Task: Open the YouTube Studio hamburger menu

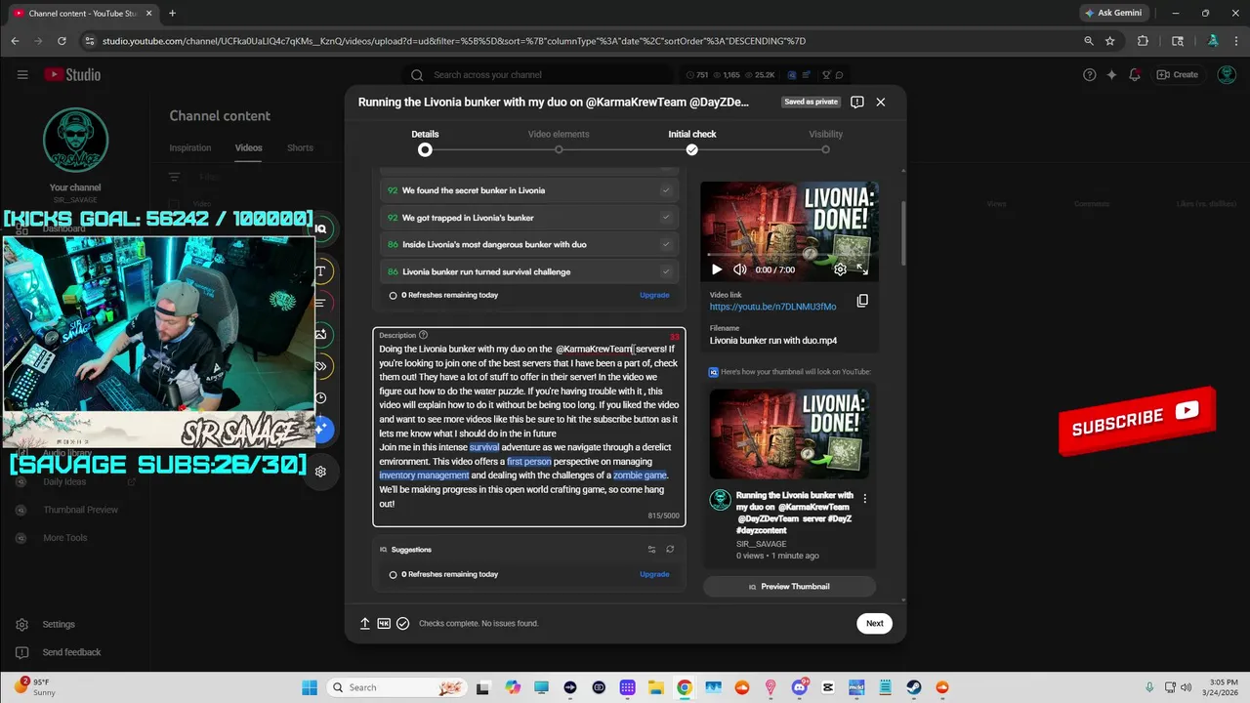Action: 21,74
